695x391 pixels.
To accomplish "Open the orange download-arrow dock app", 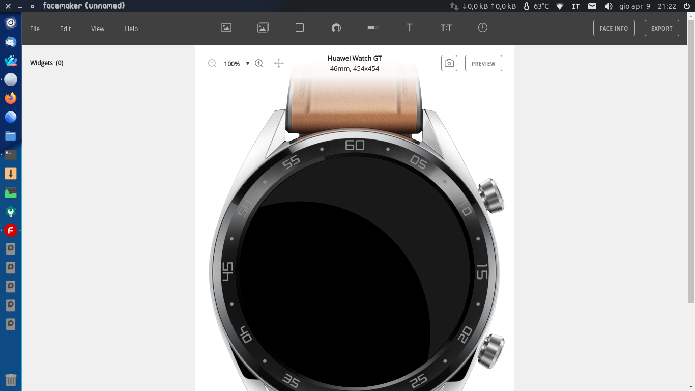I will pos(11,174).
